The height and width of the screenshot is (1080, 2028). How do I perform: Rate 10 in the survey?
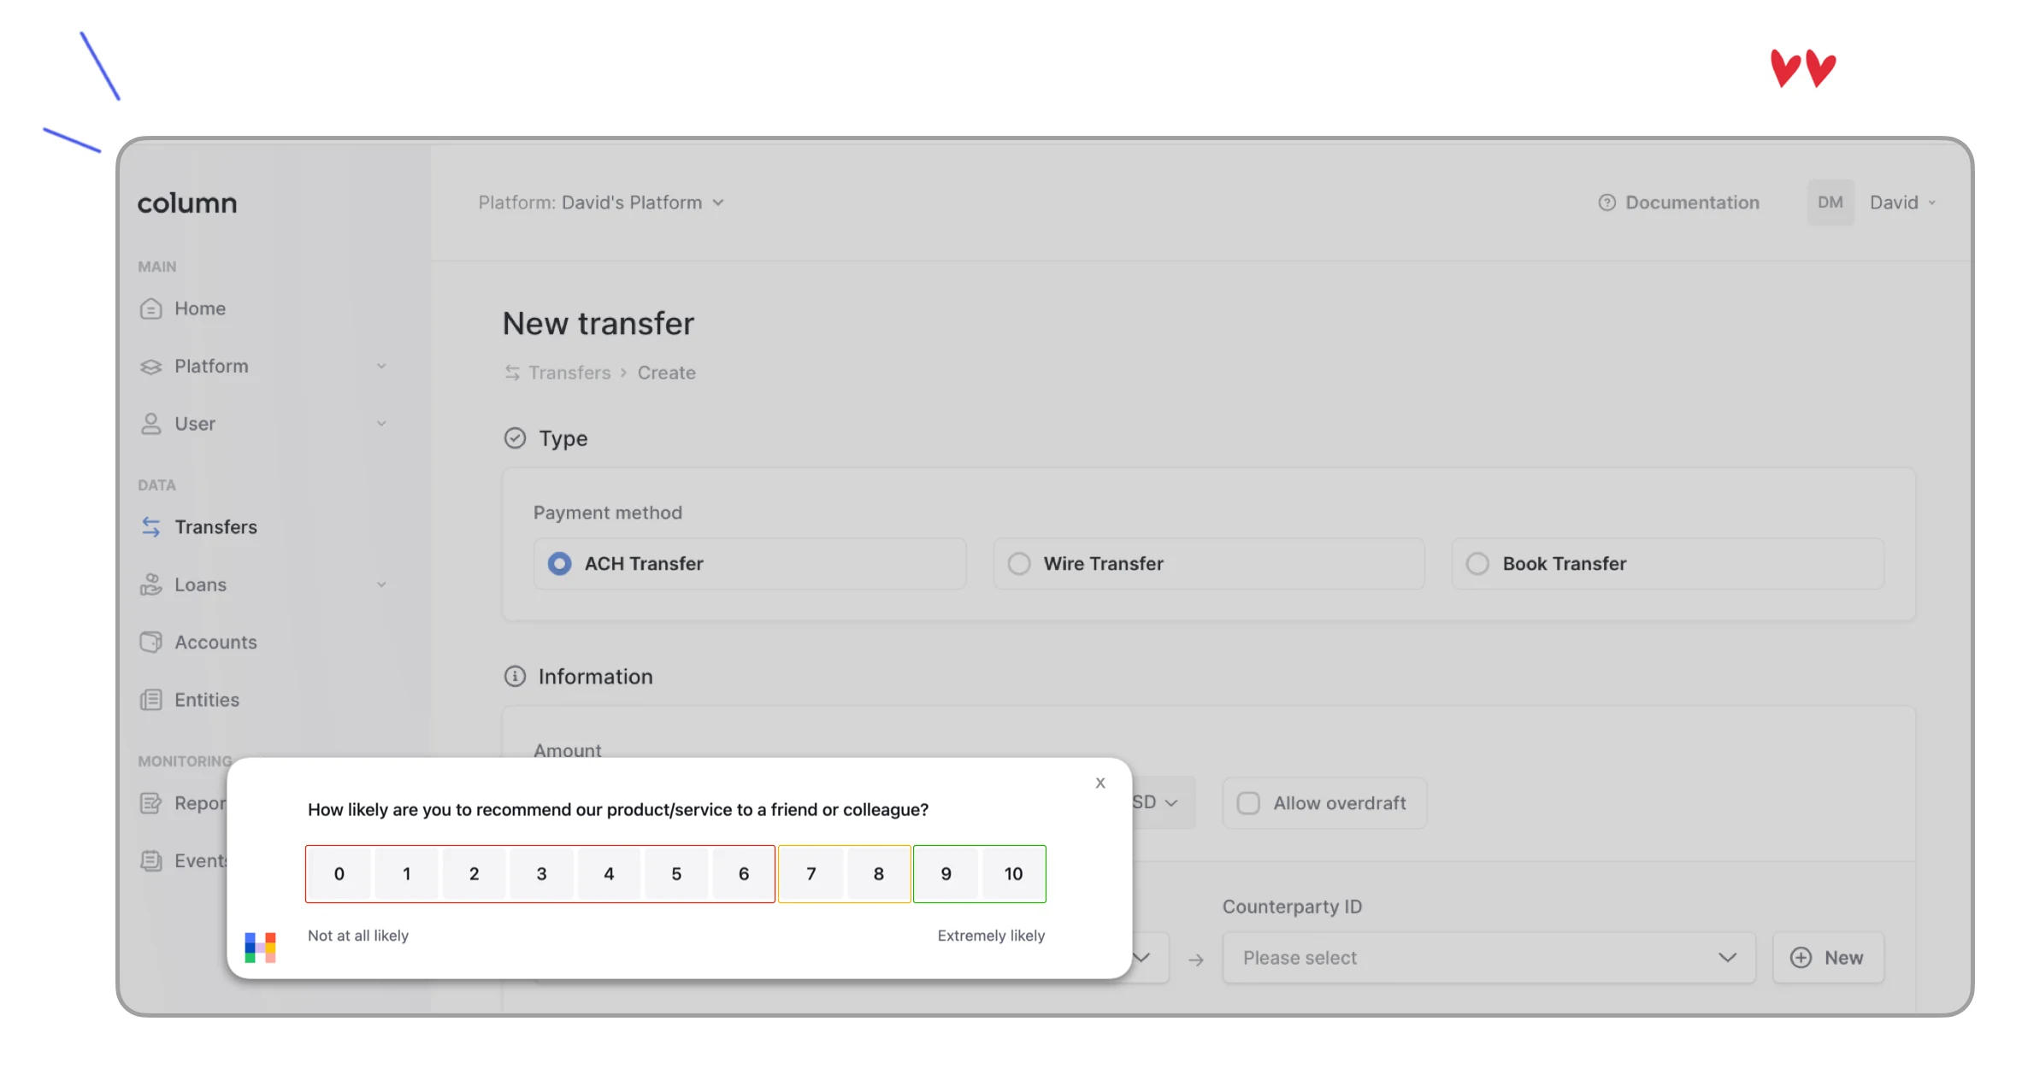click(1014, 874)
